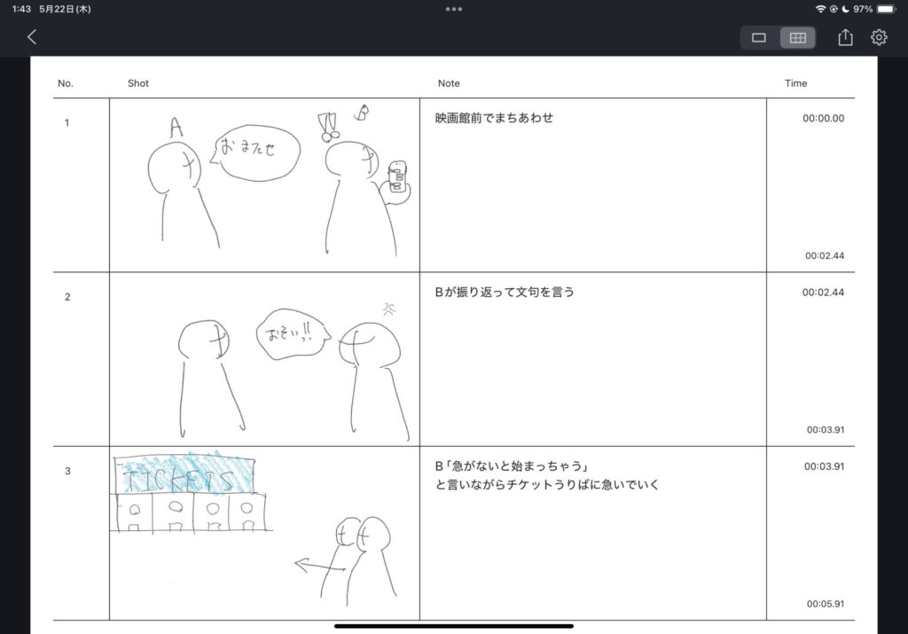The width and height of the screenshot is (908, 634).
Task: Click the Note column header
Action: (x=449, y=83)
